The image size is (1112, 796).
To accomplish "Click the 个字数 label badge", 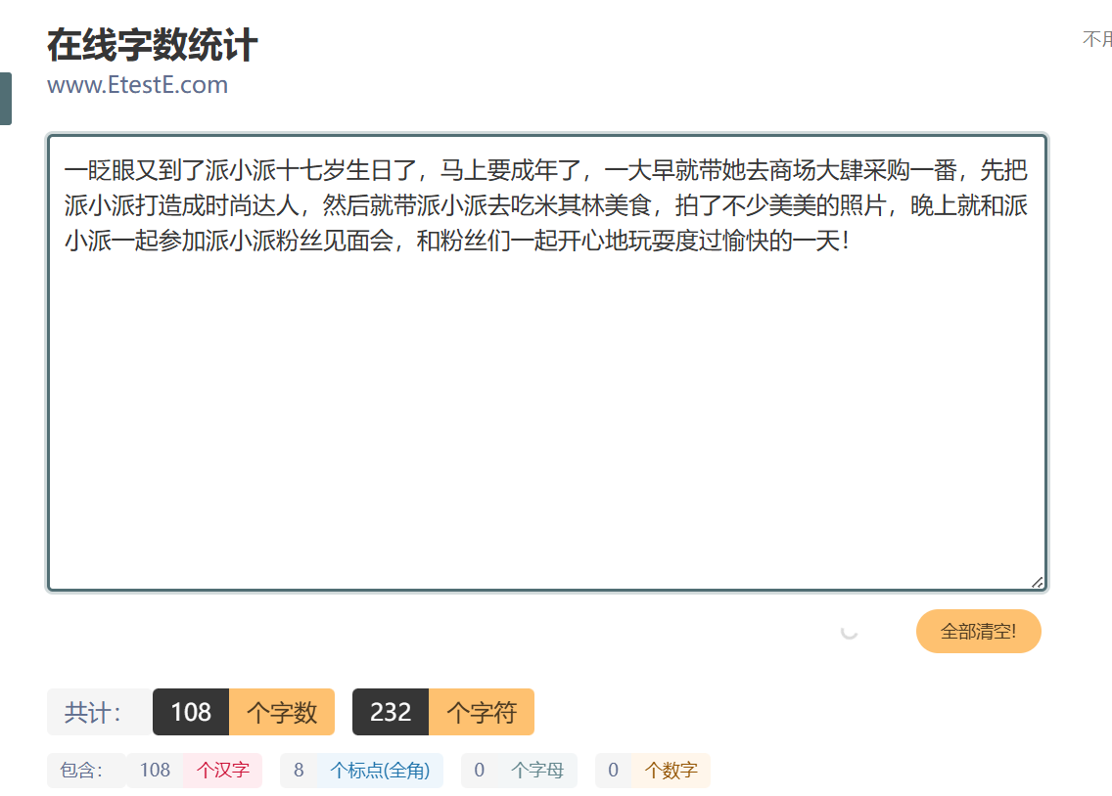I will [282, 712].
